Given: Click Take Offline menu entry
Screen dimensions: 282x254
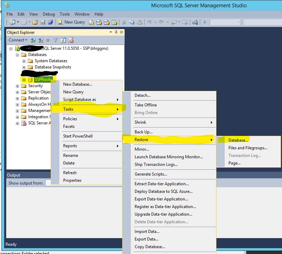Looking at the screenshot, I should [146, 105].
